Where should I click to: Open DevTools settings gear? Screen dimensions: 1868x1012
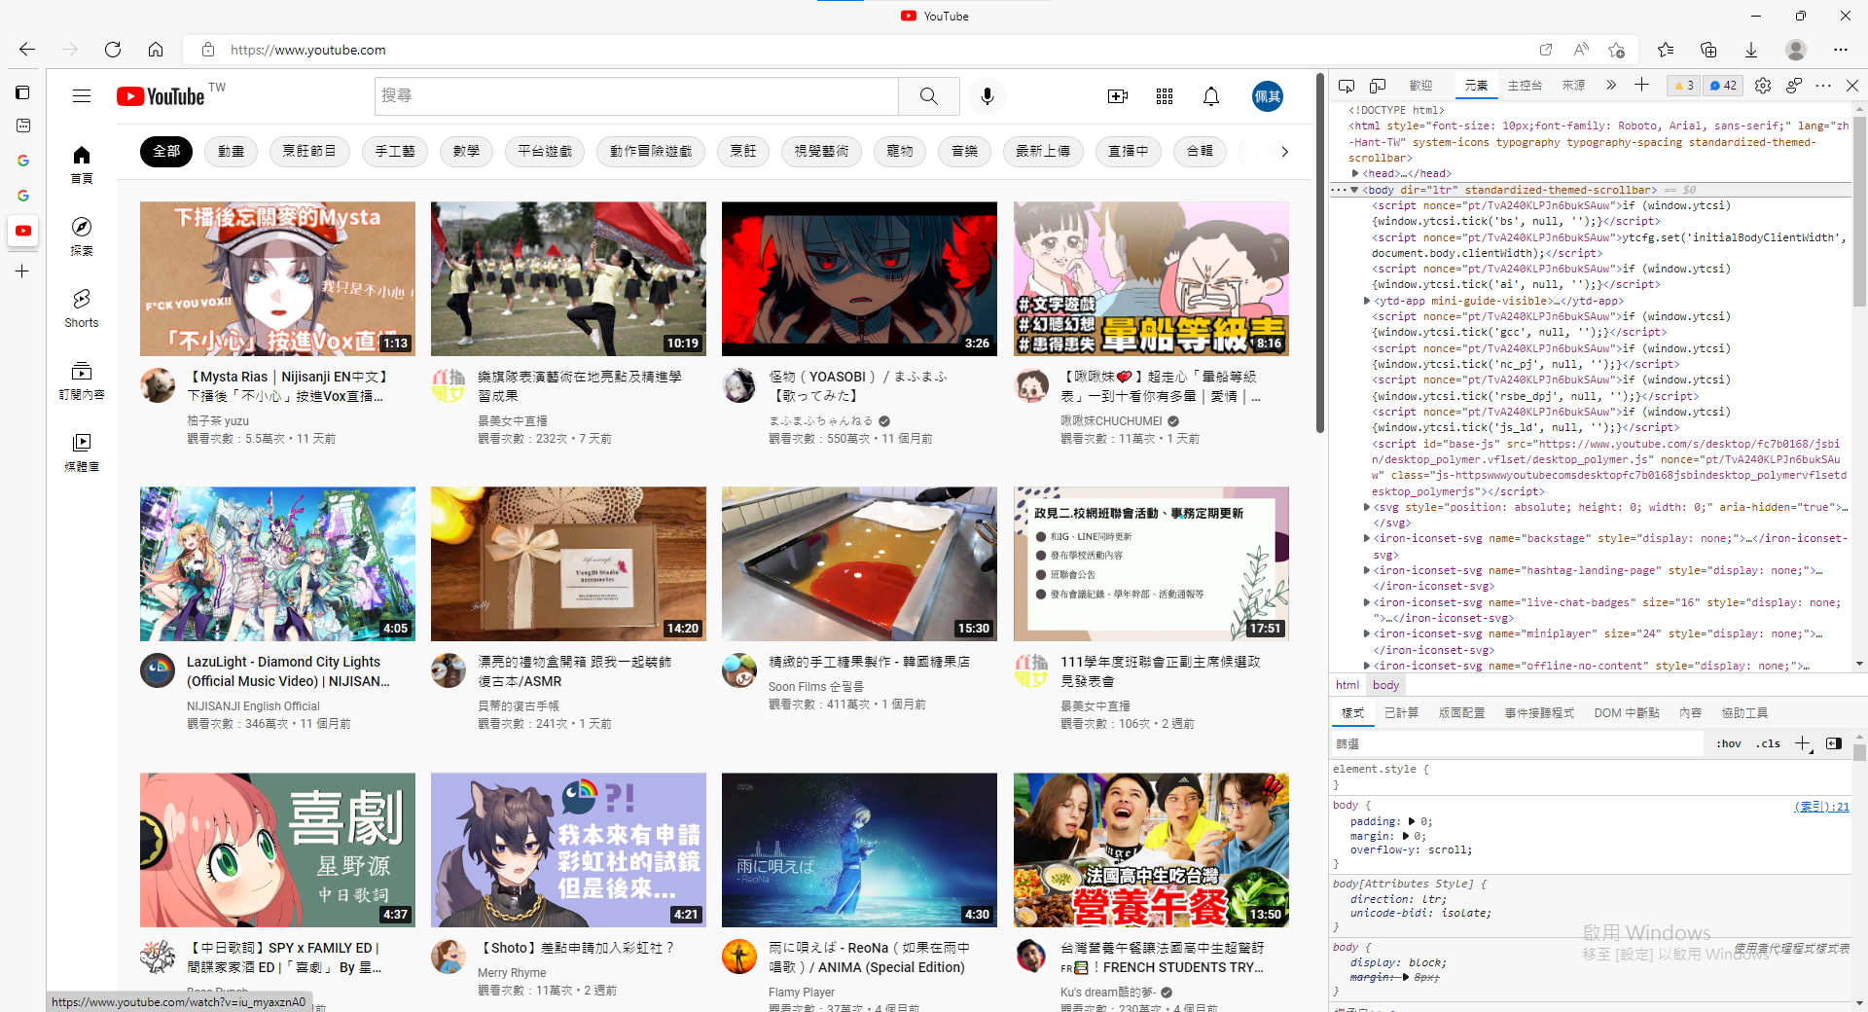click(x=1763, y=86)
